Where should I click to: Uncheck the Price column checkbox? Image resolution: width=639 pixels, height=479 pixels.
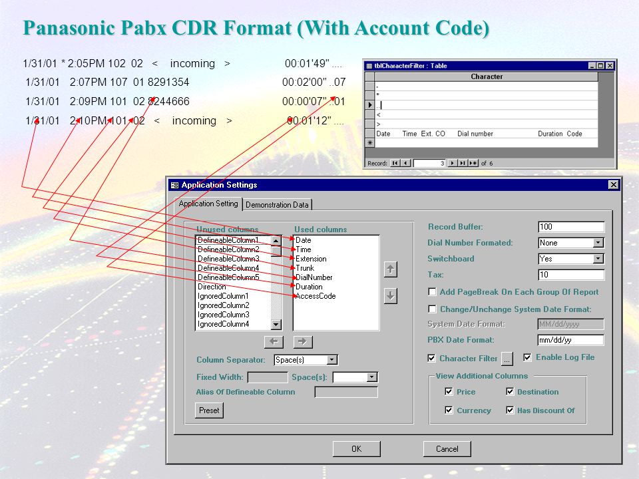[449, 391]
